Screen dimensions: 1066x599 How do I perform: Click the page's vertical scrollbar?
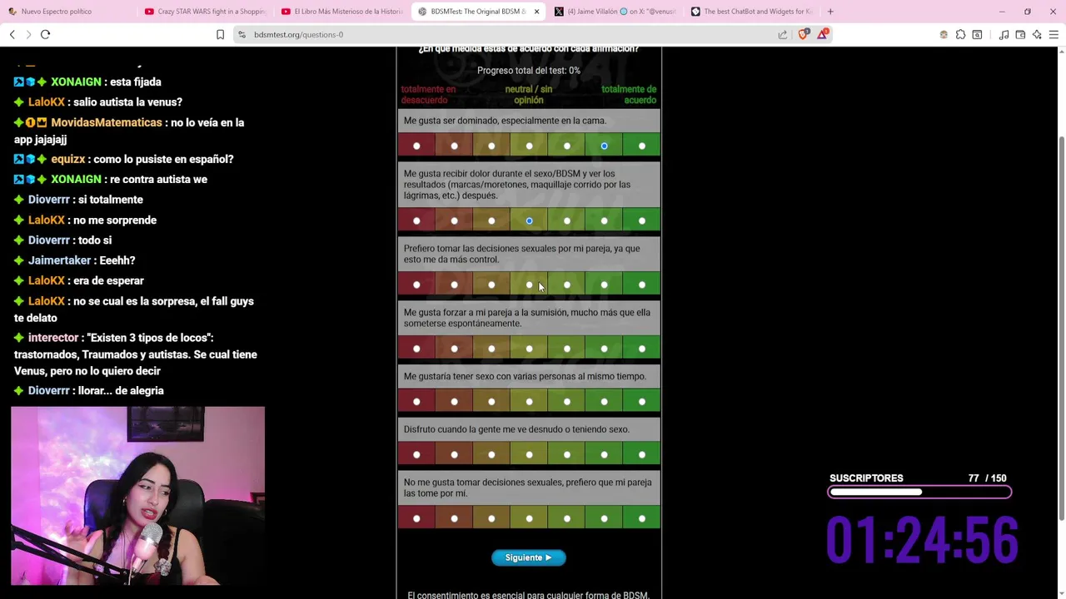[x=1061, y=329]
